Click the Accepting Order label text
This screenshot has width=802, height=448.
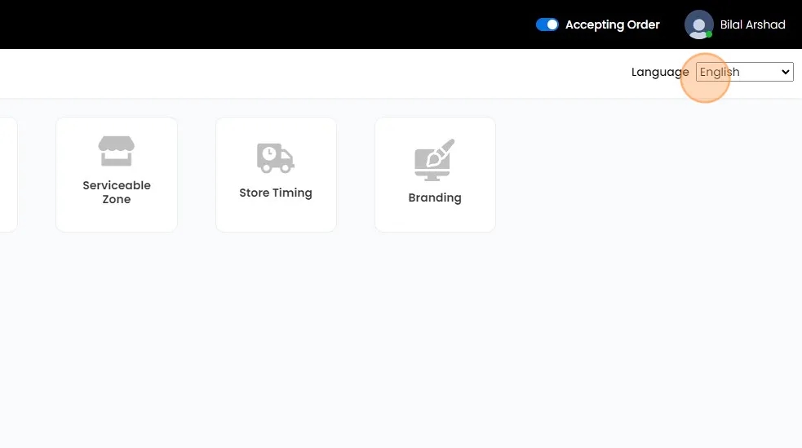pyautogui.click(x=612, y=24)
